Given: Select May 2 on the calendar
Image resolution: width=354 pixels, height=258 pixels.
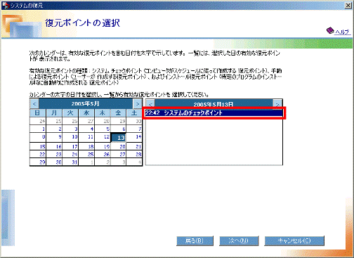Looking at the screenshot, I should 54,129.
